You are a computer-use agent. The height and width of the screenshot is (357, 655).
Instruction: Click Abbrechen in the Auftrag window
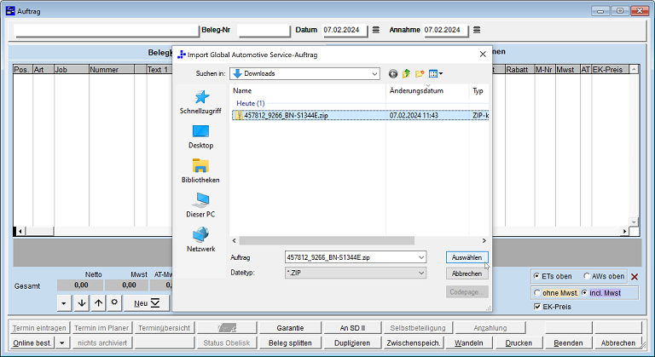click(x=617, y=343)
